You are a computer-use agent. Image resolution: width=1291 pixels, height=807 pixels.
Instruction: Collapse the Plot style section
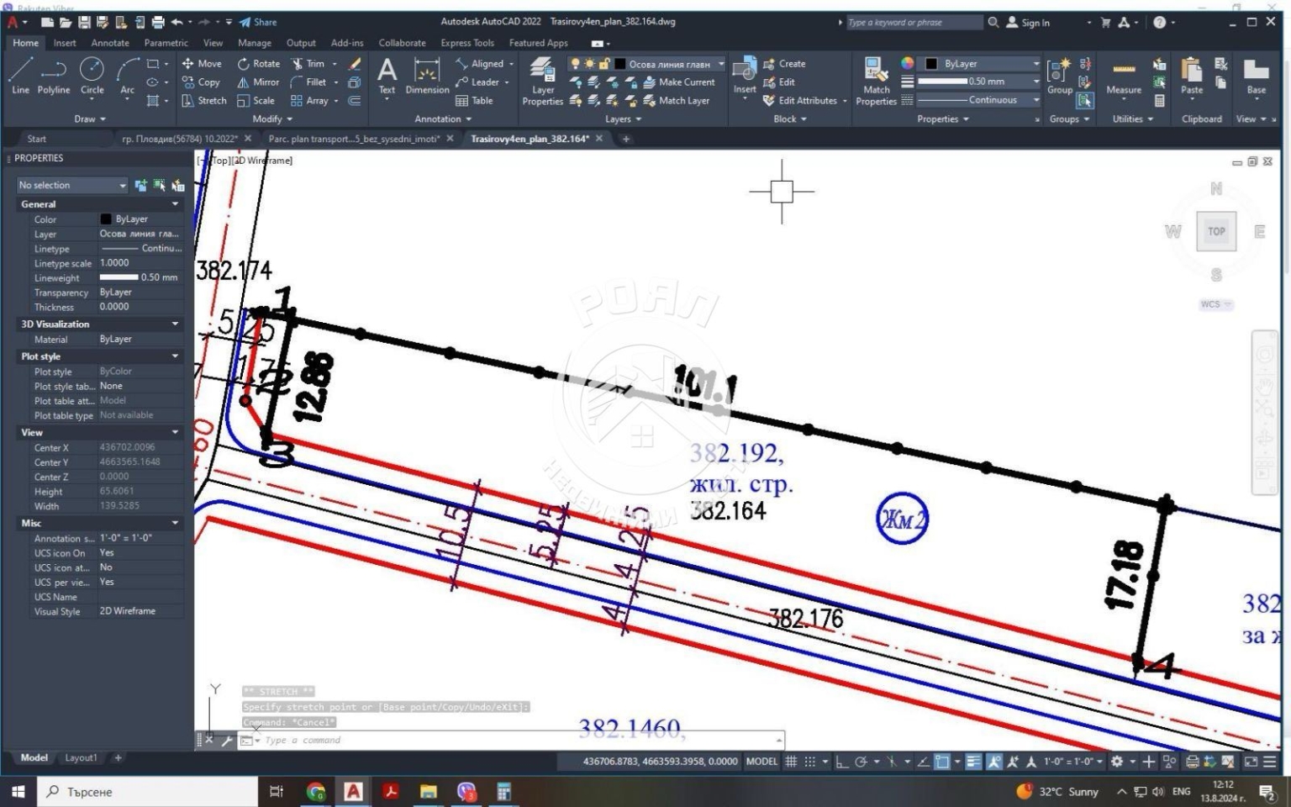[x=175, y=356]
